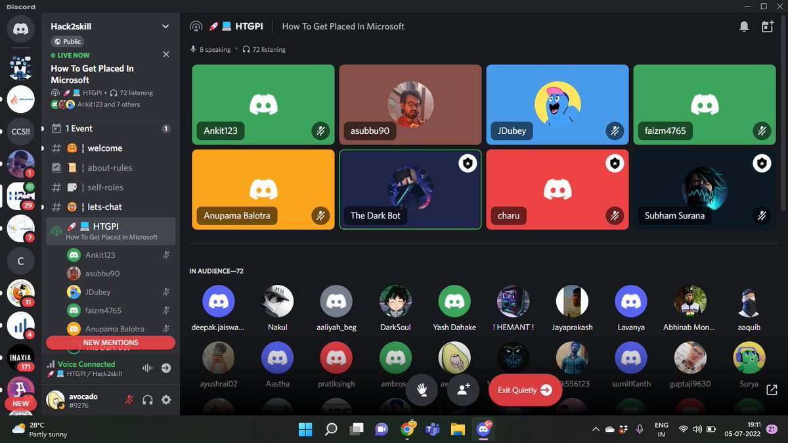Open deepak.jaiswa audience member avatar

219,301
